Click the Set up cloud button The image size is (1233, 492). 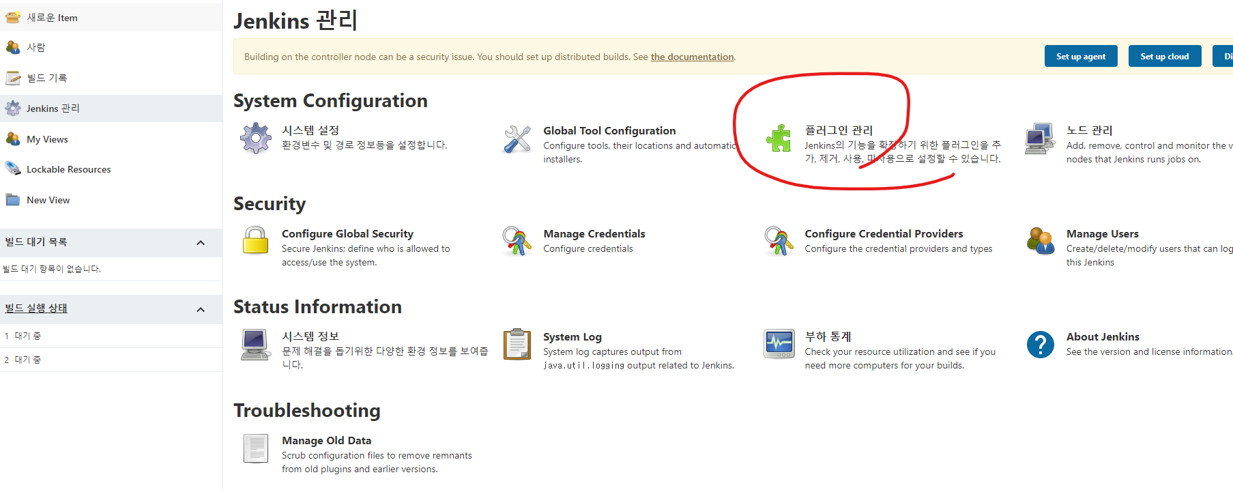pyautogui.click(x=1165, y=57)
